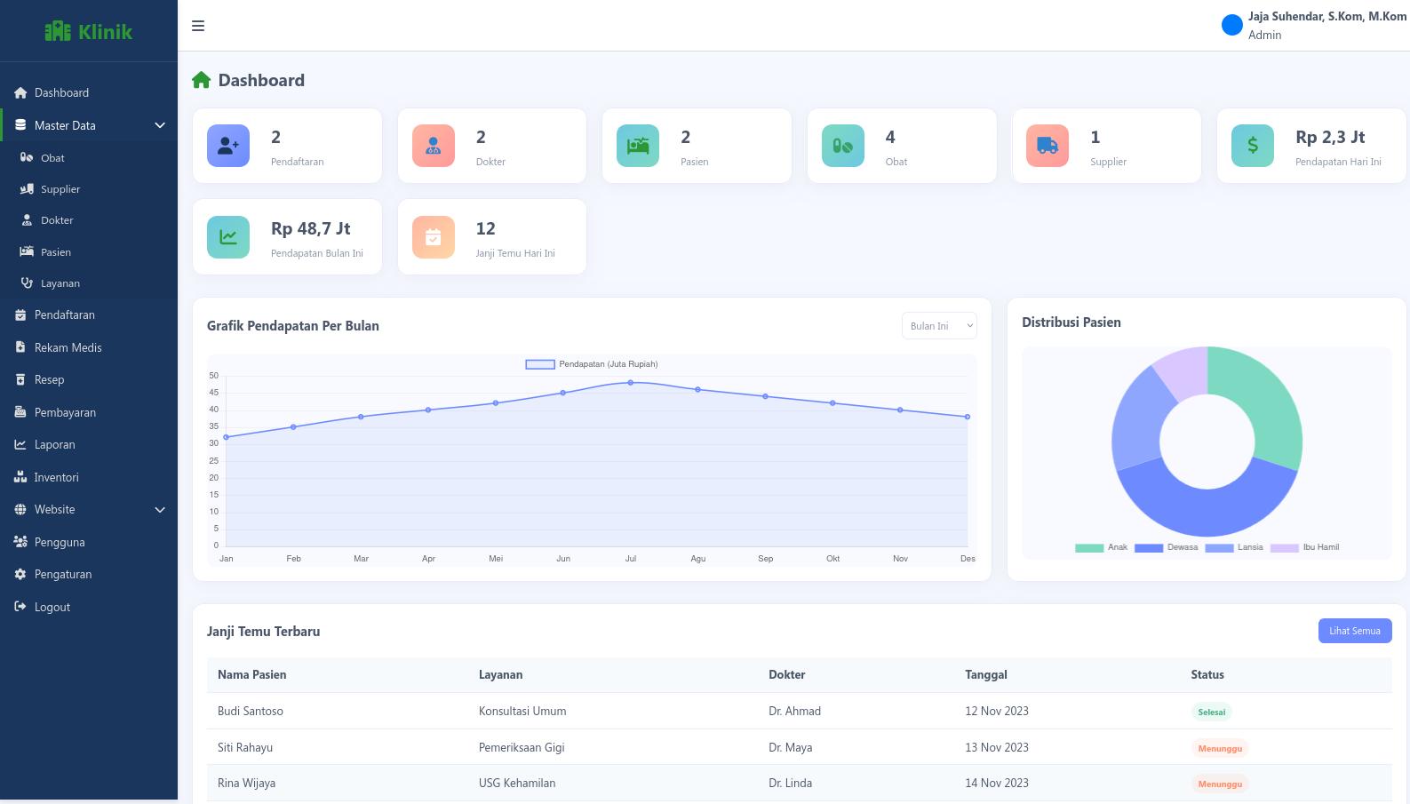Screen dimensions: 1410x804
Task: Click Logout in the sidebar
Action: click(x=52, y=608)
